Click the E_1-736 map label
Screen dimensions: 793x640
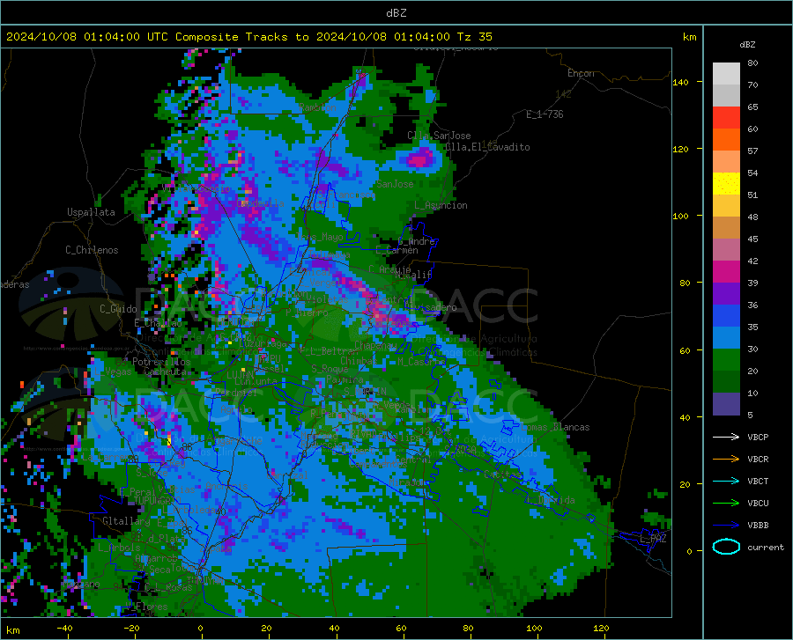[x=545, y=114]
